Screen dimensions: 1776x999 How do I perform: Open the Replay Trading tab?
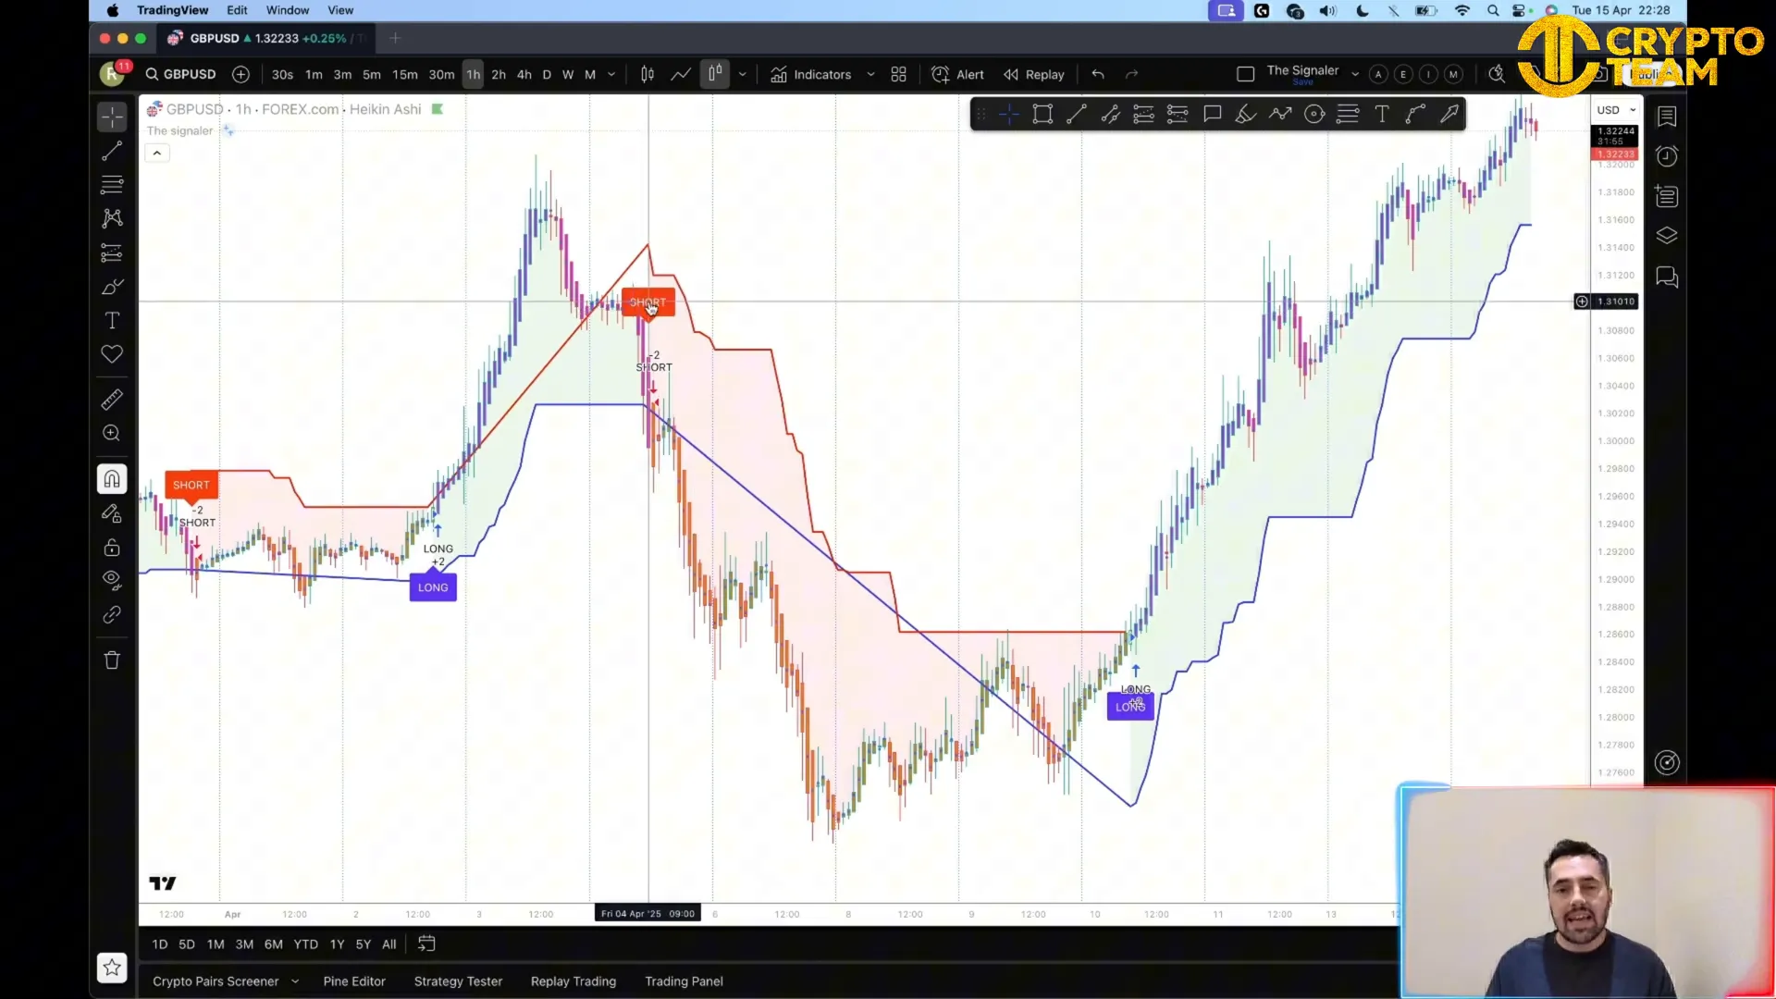coord(573,981)
